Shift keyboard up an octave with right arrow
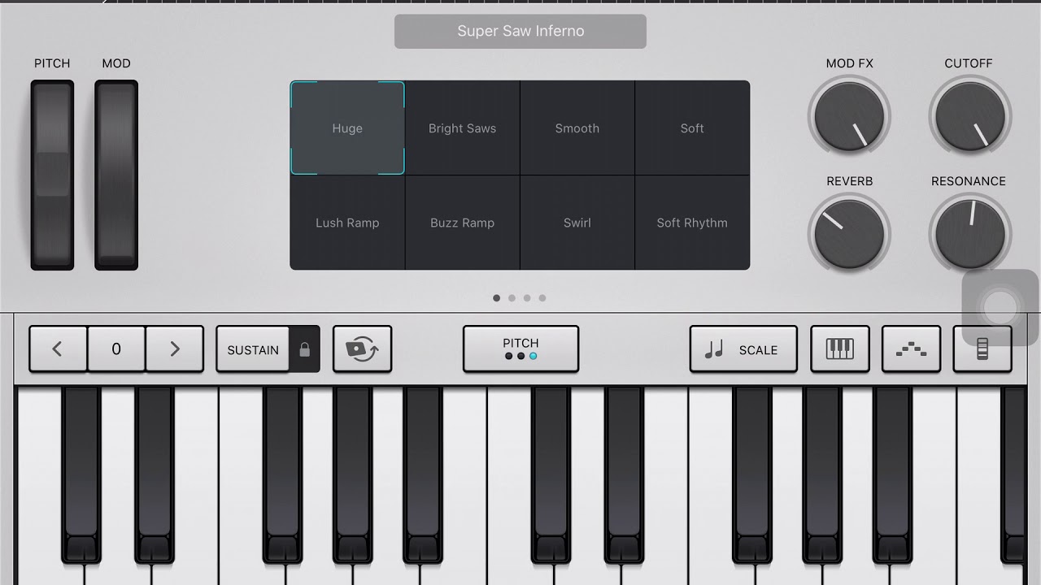1041x585 pixels. pos(175,349)
